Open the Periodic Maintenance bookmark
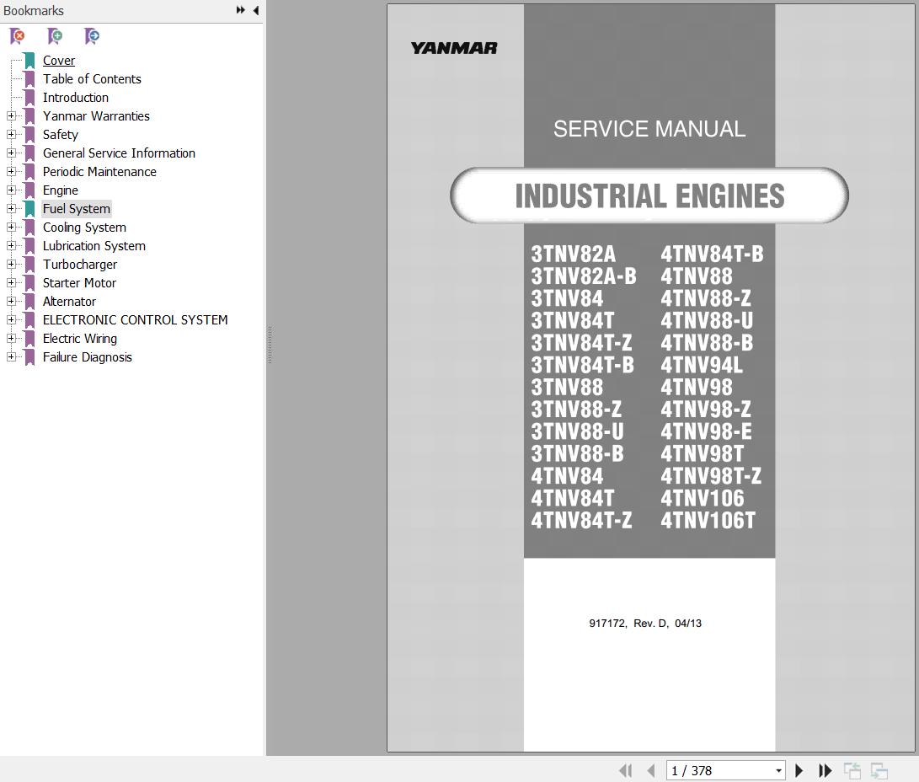919x782 pixels. tap(99, 172)
